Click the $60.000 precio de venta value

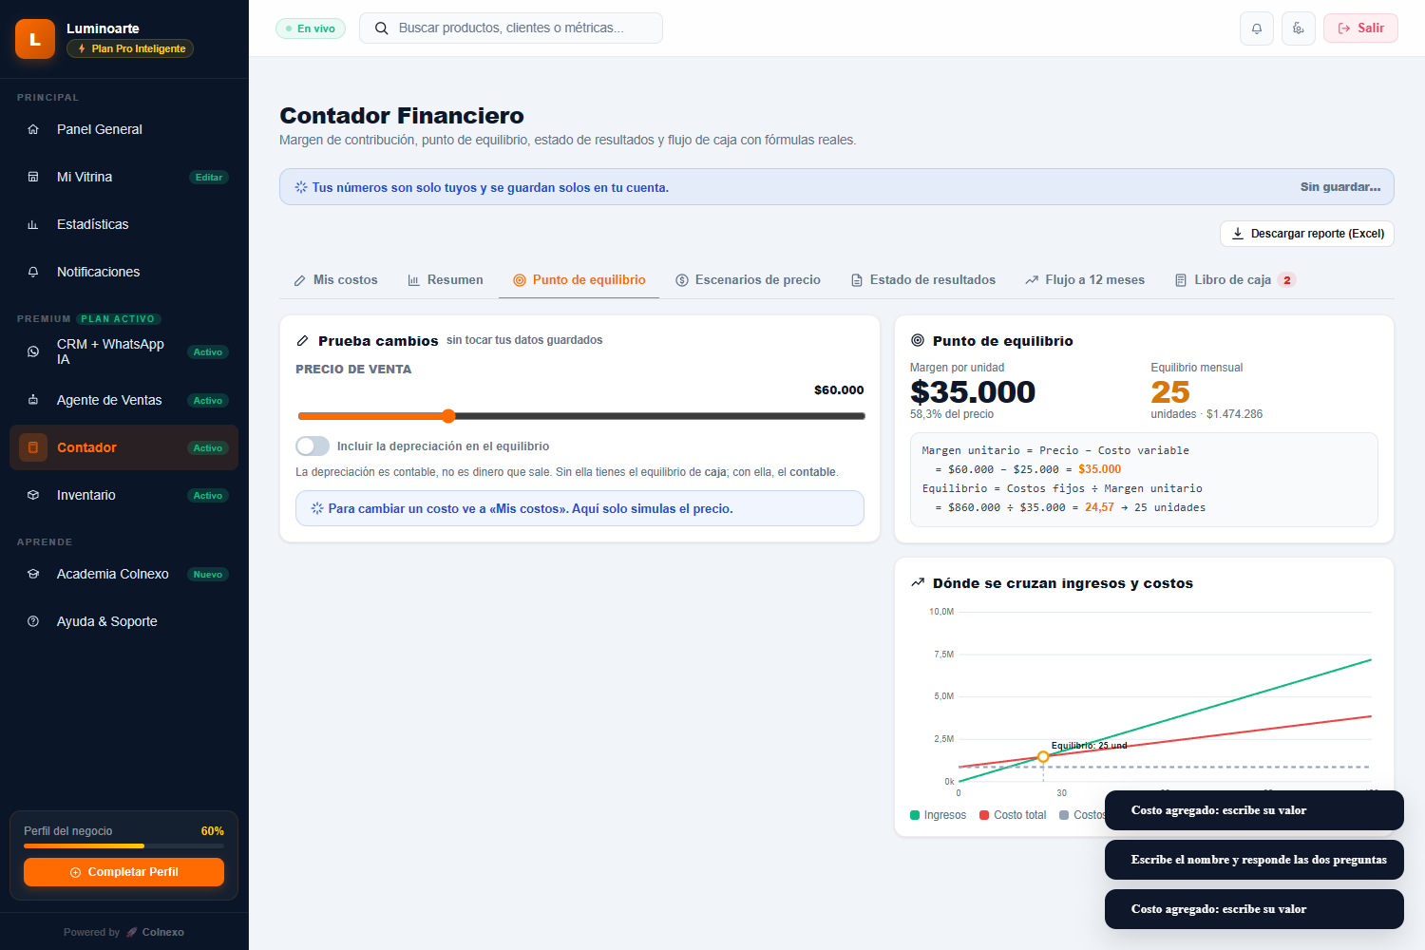(x=839, y=390)
